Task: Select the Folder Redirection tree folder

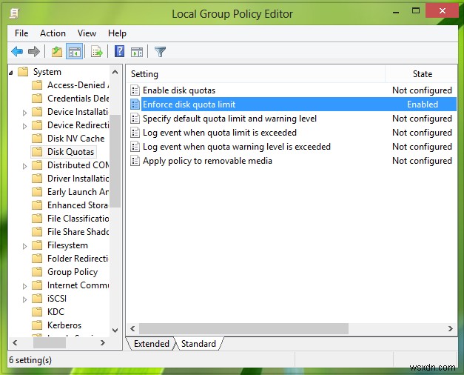Action: click(78, 259)
